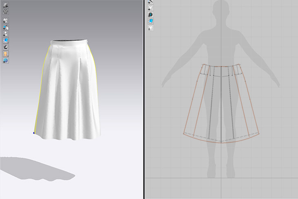
Task: Toggle the locked shirt icon in 2D toolbar
Action: [x=151, y=28]
